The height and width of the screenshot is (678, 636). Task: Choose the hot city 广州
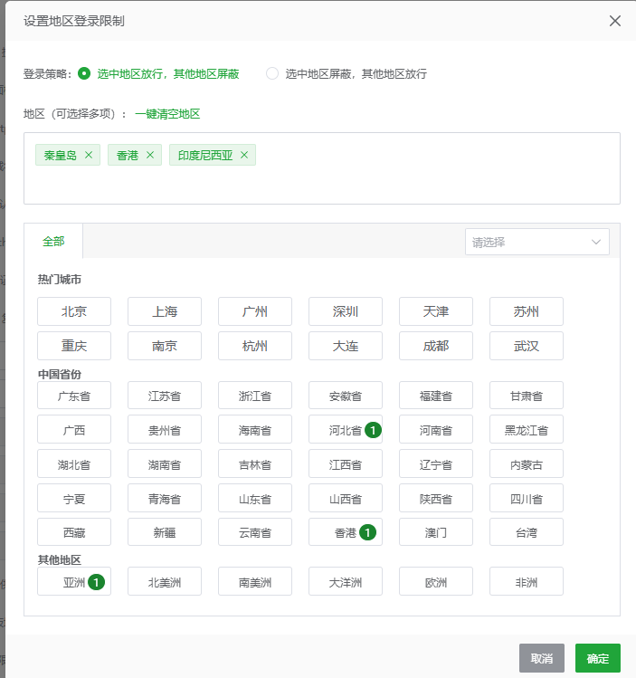click(x=255, y=311)
